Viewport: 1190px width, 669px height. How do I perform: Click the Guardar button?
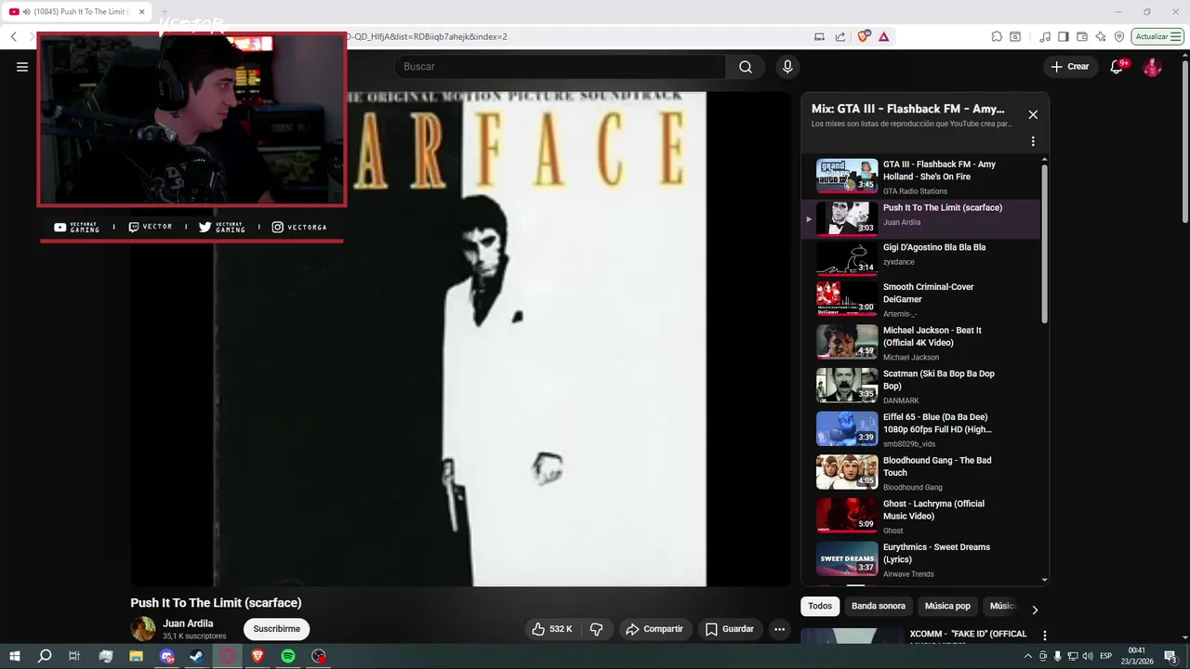[729, 629]
